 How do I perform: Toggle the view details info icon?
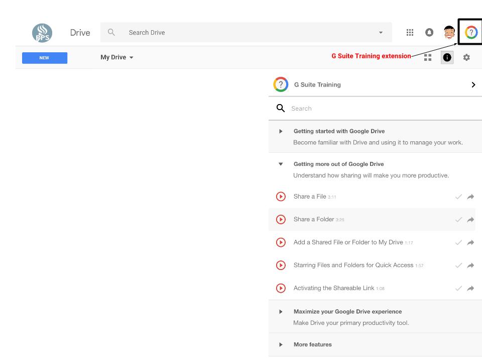[x=447, y=57]
